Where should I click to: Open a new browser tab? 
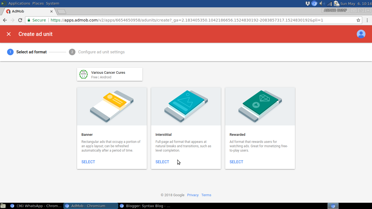click(x=62, y=11)
